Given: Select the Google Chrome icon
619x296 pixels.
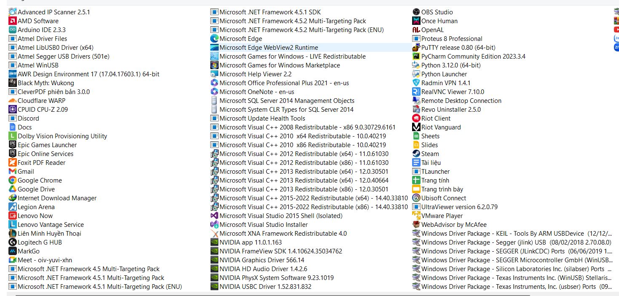Looking at the screenshot, I should [x=13, y=180].
